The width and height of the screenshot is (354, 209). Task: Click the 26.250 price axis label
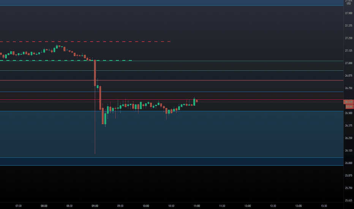pos(349,138)
